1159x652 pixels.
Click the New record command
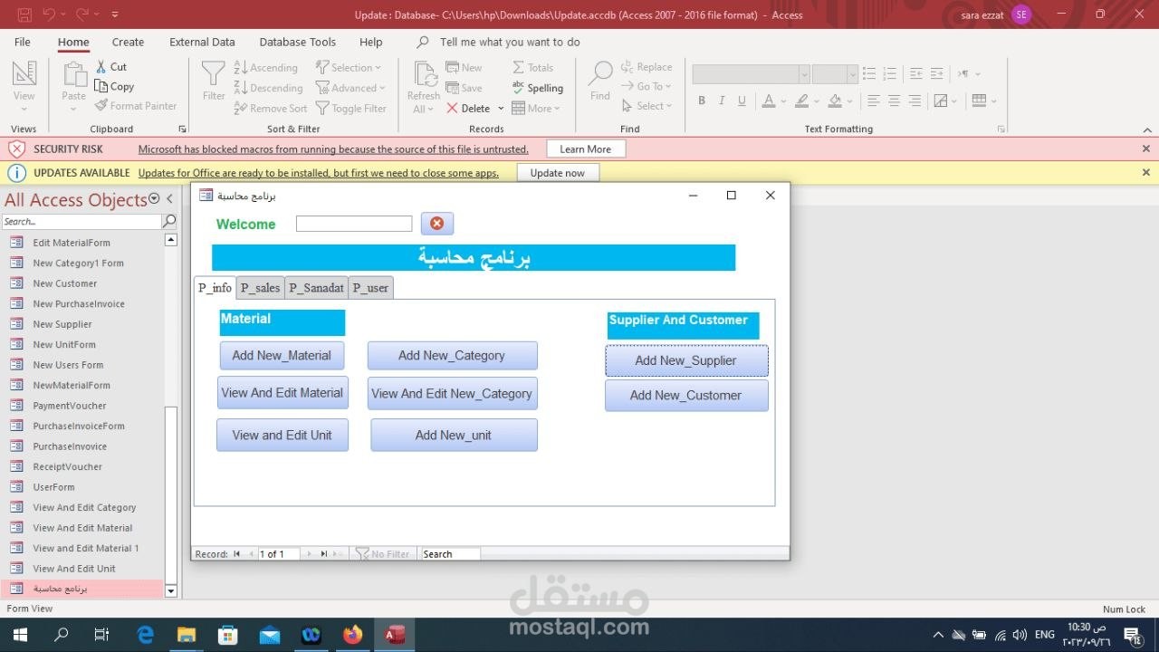[x=465, y=68]
